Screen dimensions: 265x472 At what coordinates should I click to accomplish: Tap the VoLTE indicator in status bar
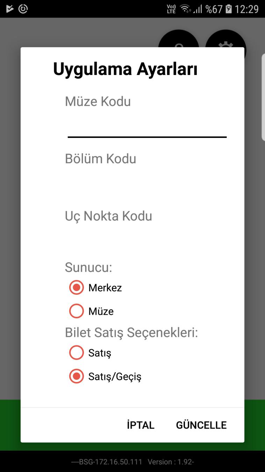171,9
